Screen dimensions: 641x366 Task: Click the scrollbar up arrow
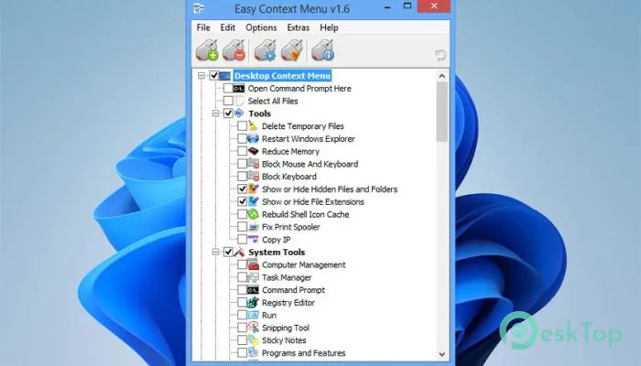click(442, 76)
